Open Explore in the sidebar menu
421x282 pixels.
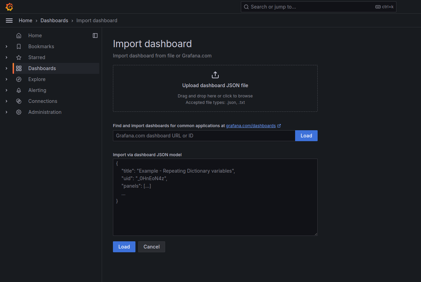[x=37, y=79]
